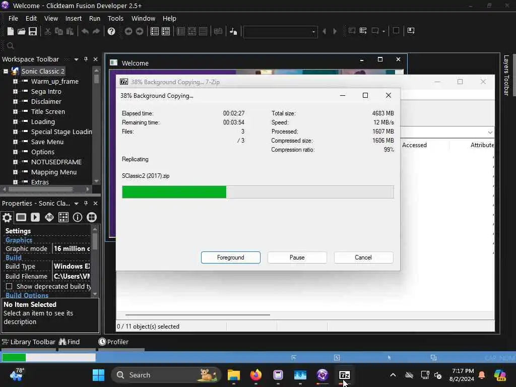Image resolution: width=516 pixels, height=387 pixels.
Task: Open the Window properties tab icon
Action: point(21,218)
